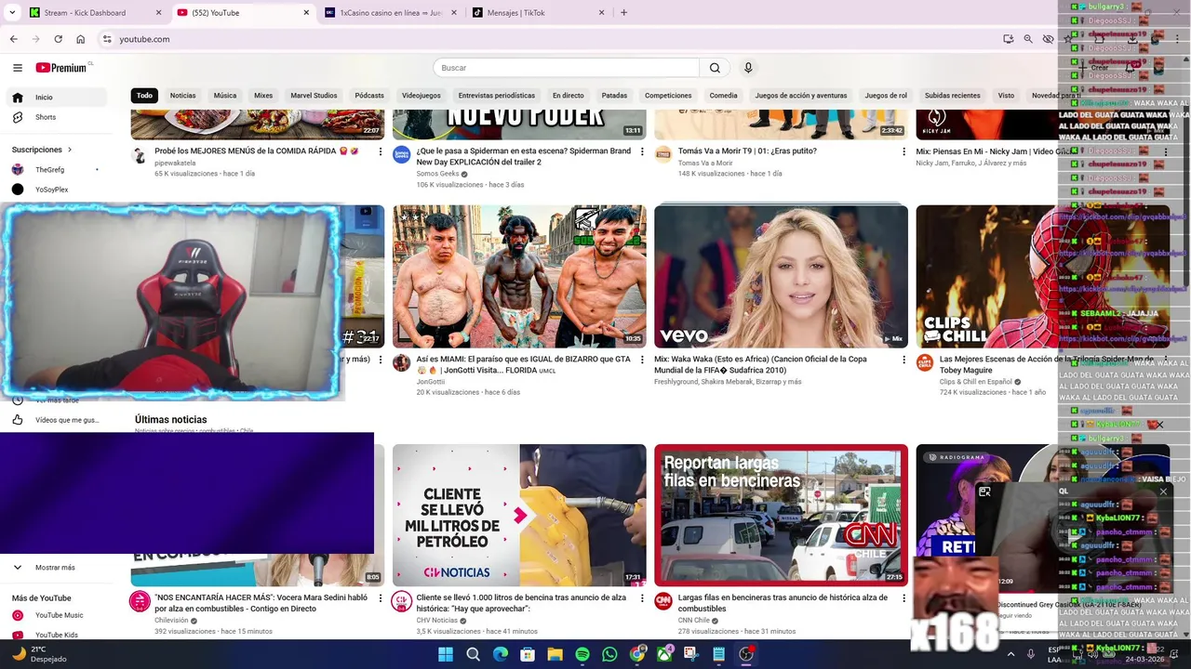1191x669 pixels.
Task: Play the Reportan largas filas en bencineras thumbnail
Action: point(781,516)
